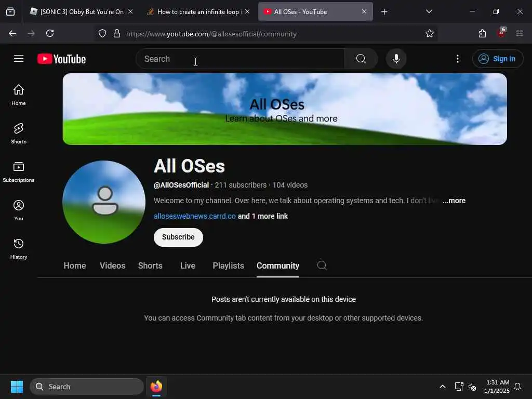Show site security padlock info
532x399 pixels.
click(x=117, y=33)
